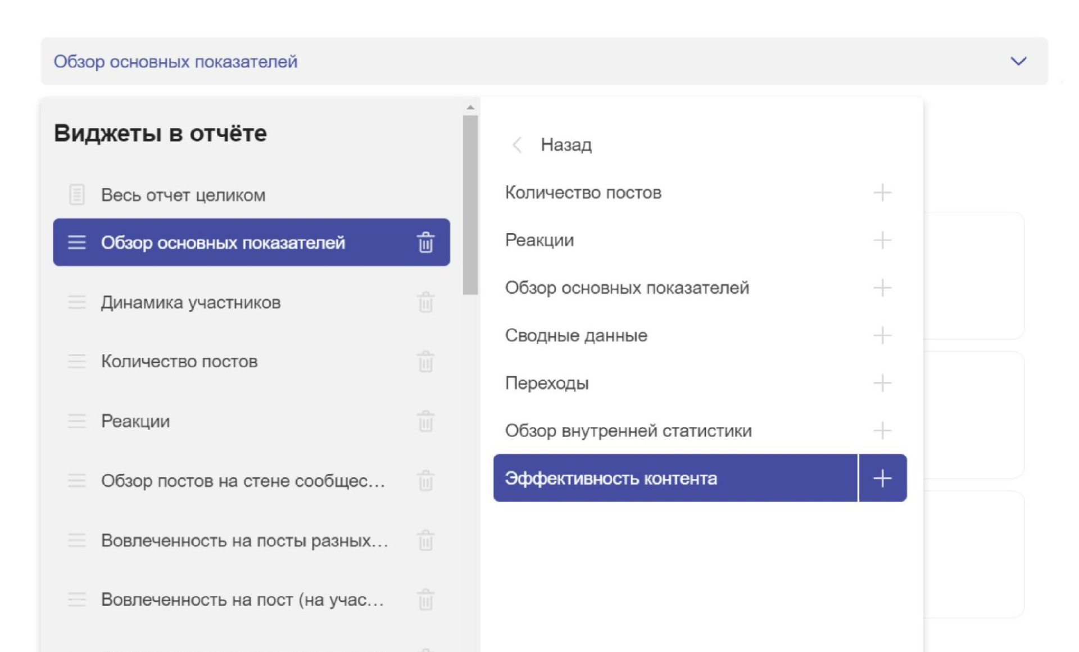Click scrollbar thumb of the widgets list

[x=470, y=205]
